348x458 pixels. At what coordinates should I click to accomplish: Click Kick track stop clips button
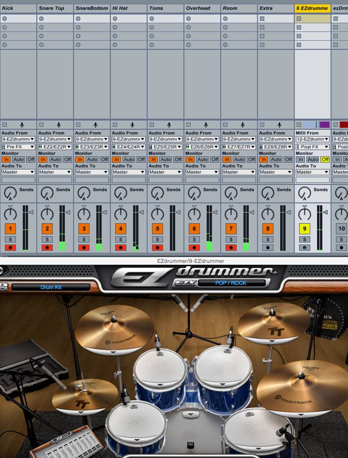[x=4, y=125]
